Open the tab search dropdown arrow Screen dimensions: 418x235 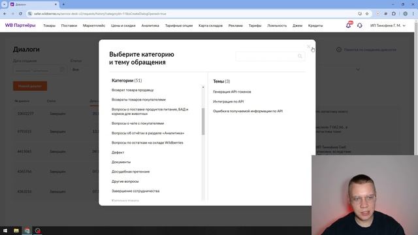pyautogui.click(x=5, y=5)
